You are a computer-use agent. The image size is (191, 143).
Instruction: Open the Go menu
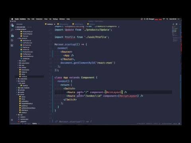(x=50, y=19)
